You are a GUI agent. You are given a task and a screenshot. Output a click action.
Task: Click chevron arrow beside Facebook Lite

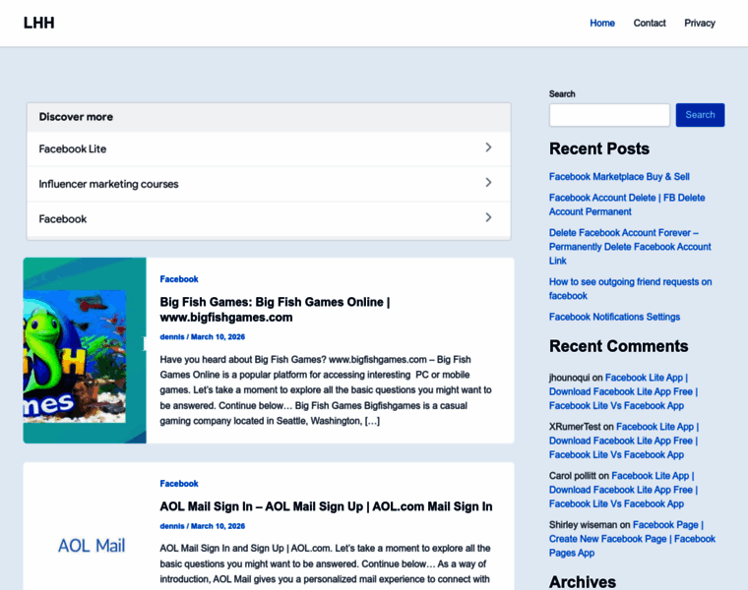tap(488, 147)
